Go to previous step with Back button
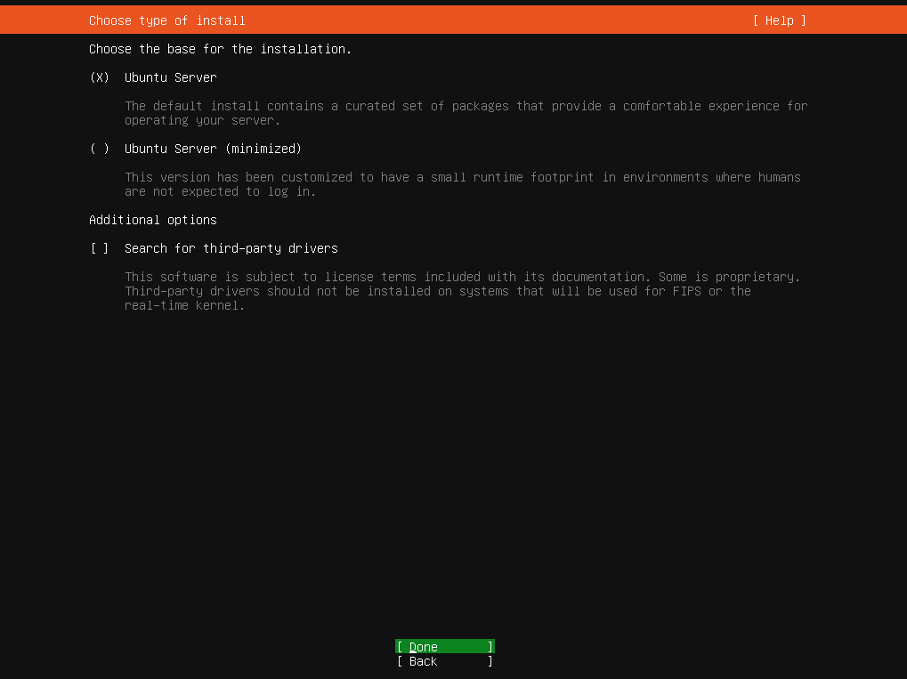The image size is (907, 679). pos(445,661)
